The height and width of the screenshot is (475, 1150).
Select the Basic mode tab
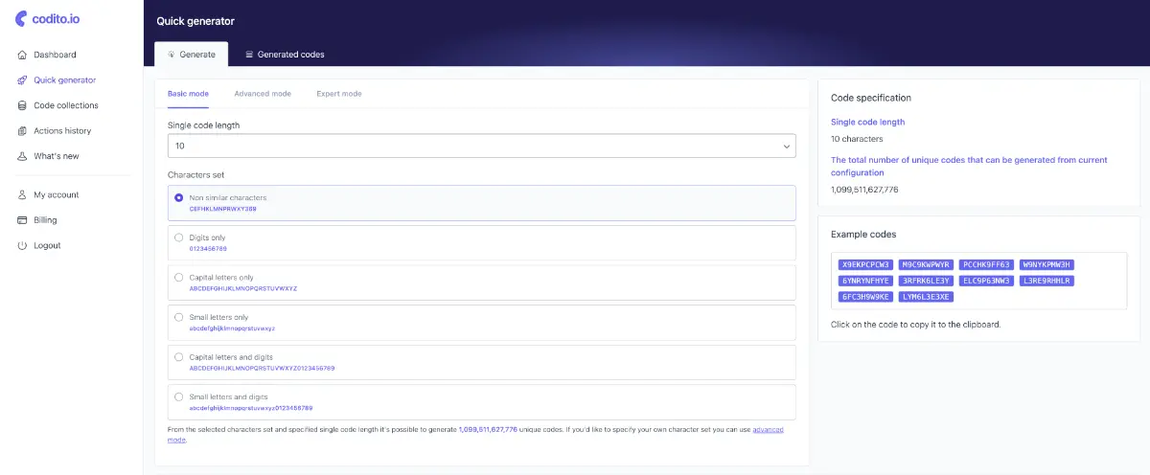point(189,94)
